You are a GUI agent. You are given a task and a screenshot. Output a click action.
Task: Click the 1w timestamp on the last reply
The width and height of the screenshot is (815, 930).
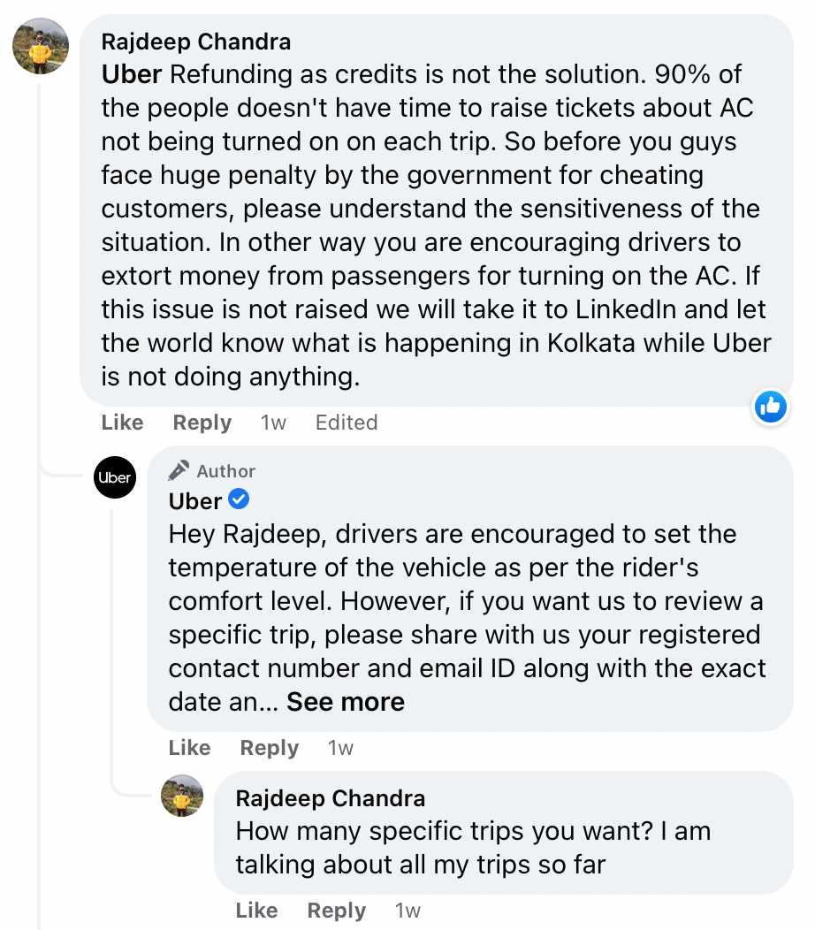click(407, 911)
